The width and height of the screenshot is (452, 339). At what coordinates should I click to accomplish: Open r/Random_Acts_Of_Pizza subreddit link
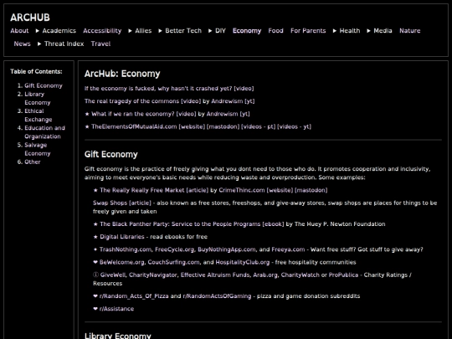[134, 296]
